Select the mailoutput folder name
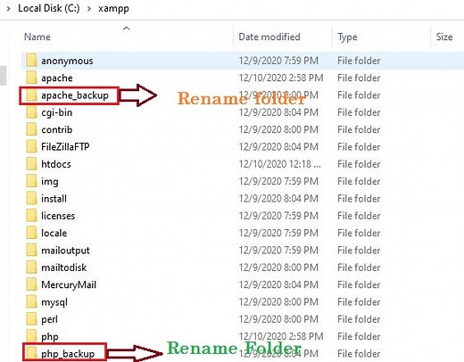The height and width of the screenshot is (362, 464). 65,251
